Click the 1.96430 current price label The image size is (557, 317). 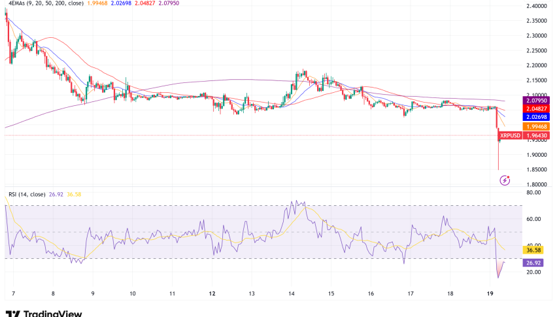pos(538,135)
